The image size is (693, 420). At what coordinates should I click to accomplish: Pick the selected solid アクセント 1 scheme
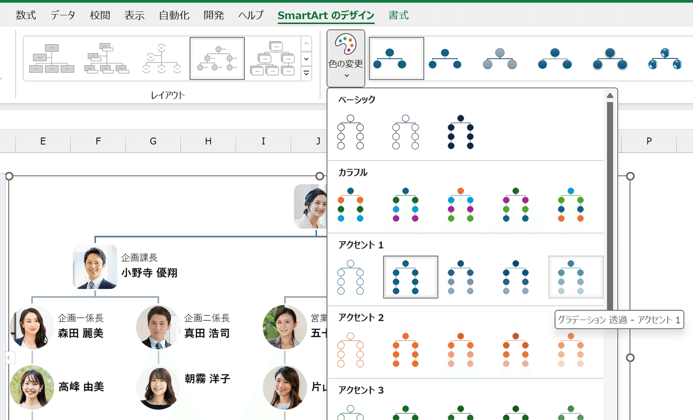[x=411, y=277]
